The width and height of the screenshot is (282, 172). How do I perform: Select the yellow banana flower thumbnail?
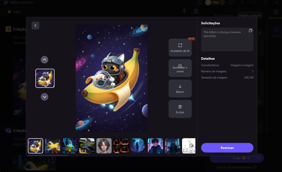(52, 146)
